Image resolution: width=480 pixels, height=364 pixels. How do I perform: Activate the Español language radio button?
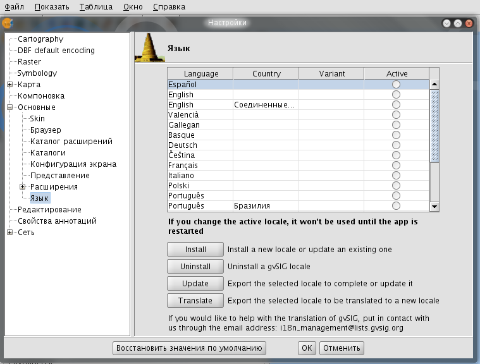tap(396, 85)
